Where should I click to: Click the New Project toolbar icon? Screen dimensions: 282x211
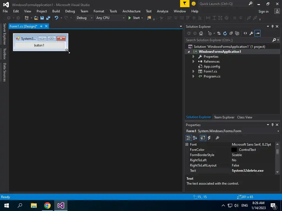pos(27,18)
